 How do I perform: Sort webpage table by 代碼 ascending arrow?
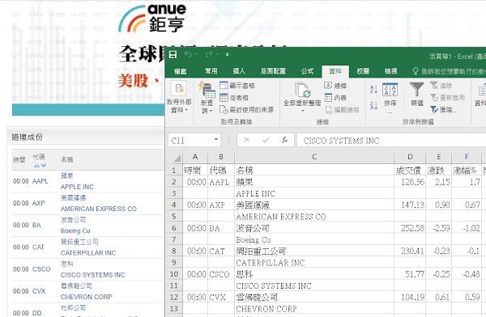(x=36, y=166)
